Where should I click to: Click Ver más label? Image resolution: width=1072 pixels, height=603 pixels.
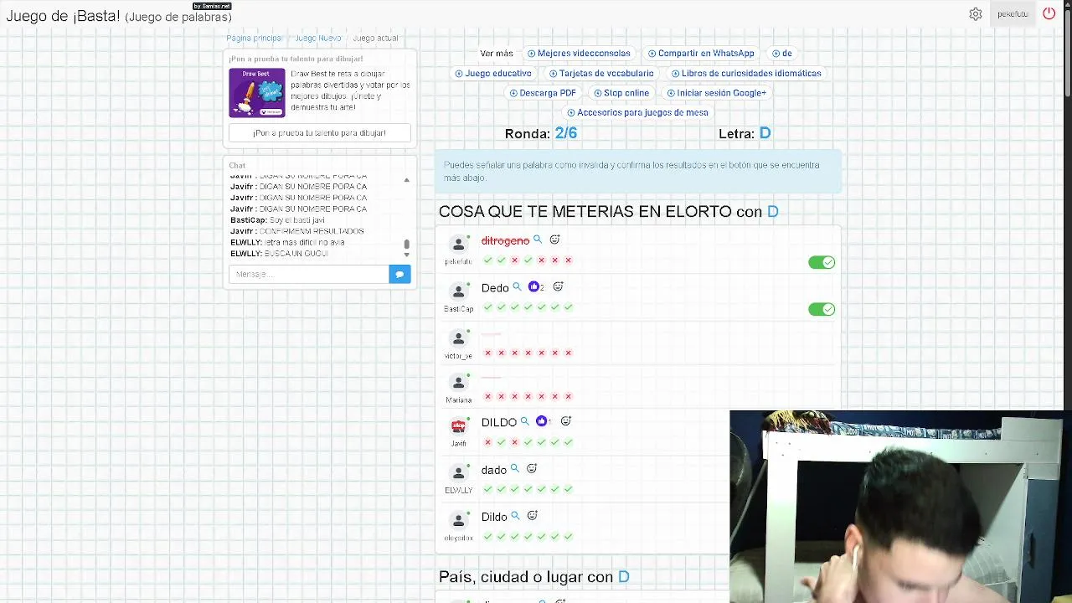[497, 53]
